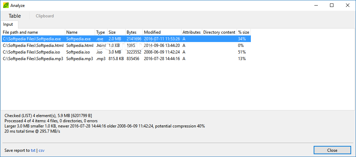Click the .iso type cell
356x157 pixels.
pyautogui.click(x=99, y=52)
